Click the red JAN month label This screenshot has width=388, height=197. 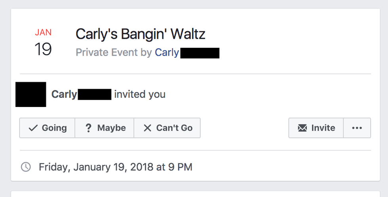[x=43, y=32]
